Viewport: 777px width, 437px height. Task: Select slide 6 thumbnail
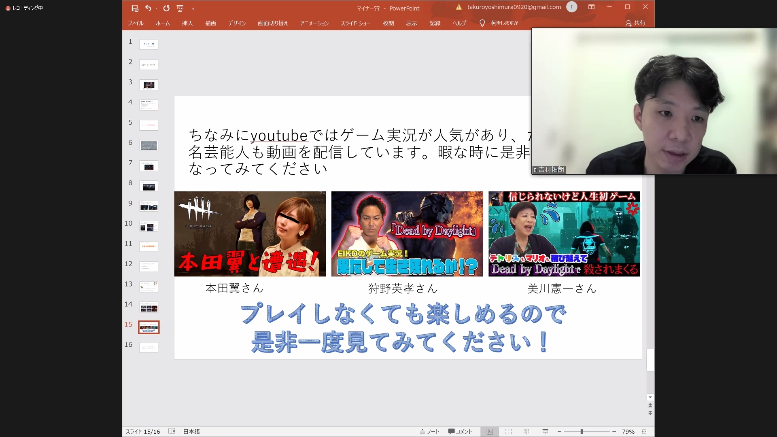[149, 145]
